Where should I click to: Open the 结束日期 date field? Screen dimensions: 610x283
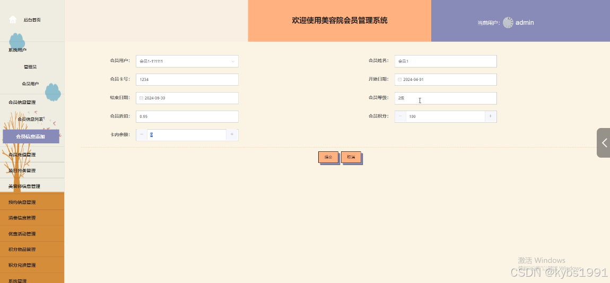(x=187, y=98)
